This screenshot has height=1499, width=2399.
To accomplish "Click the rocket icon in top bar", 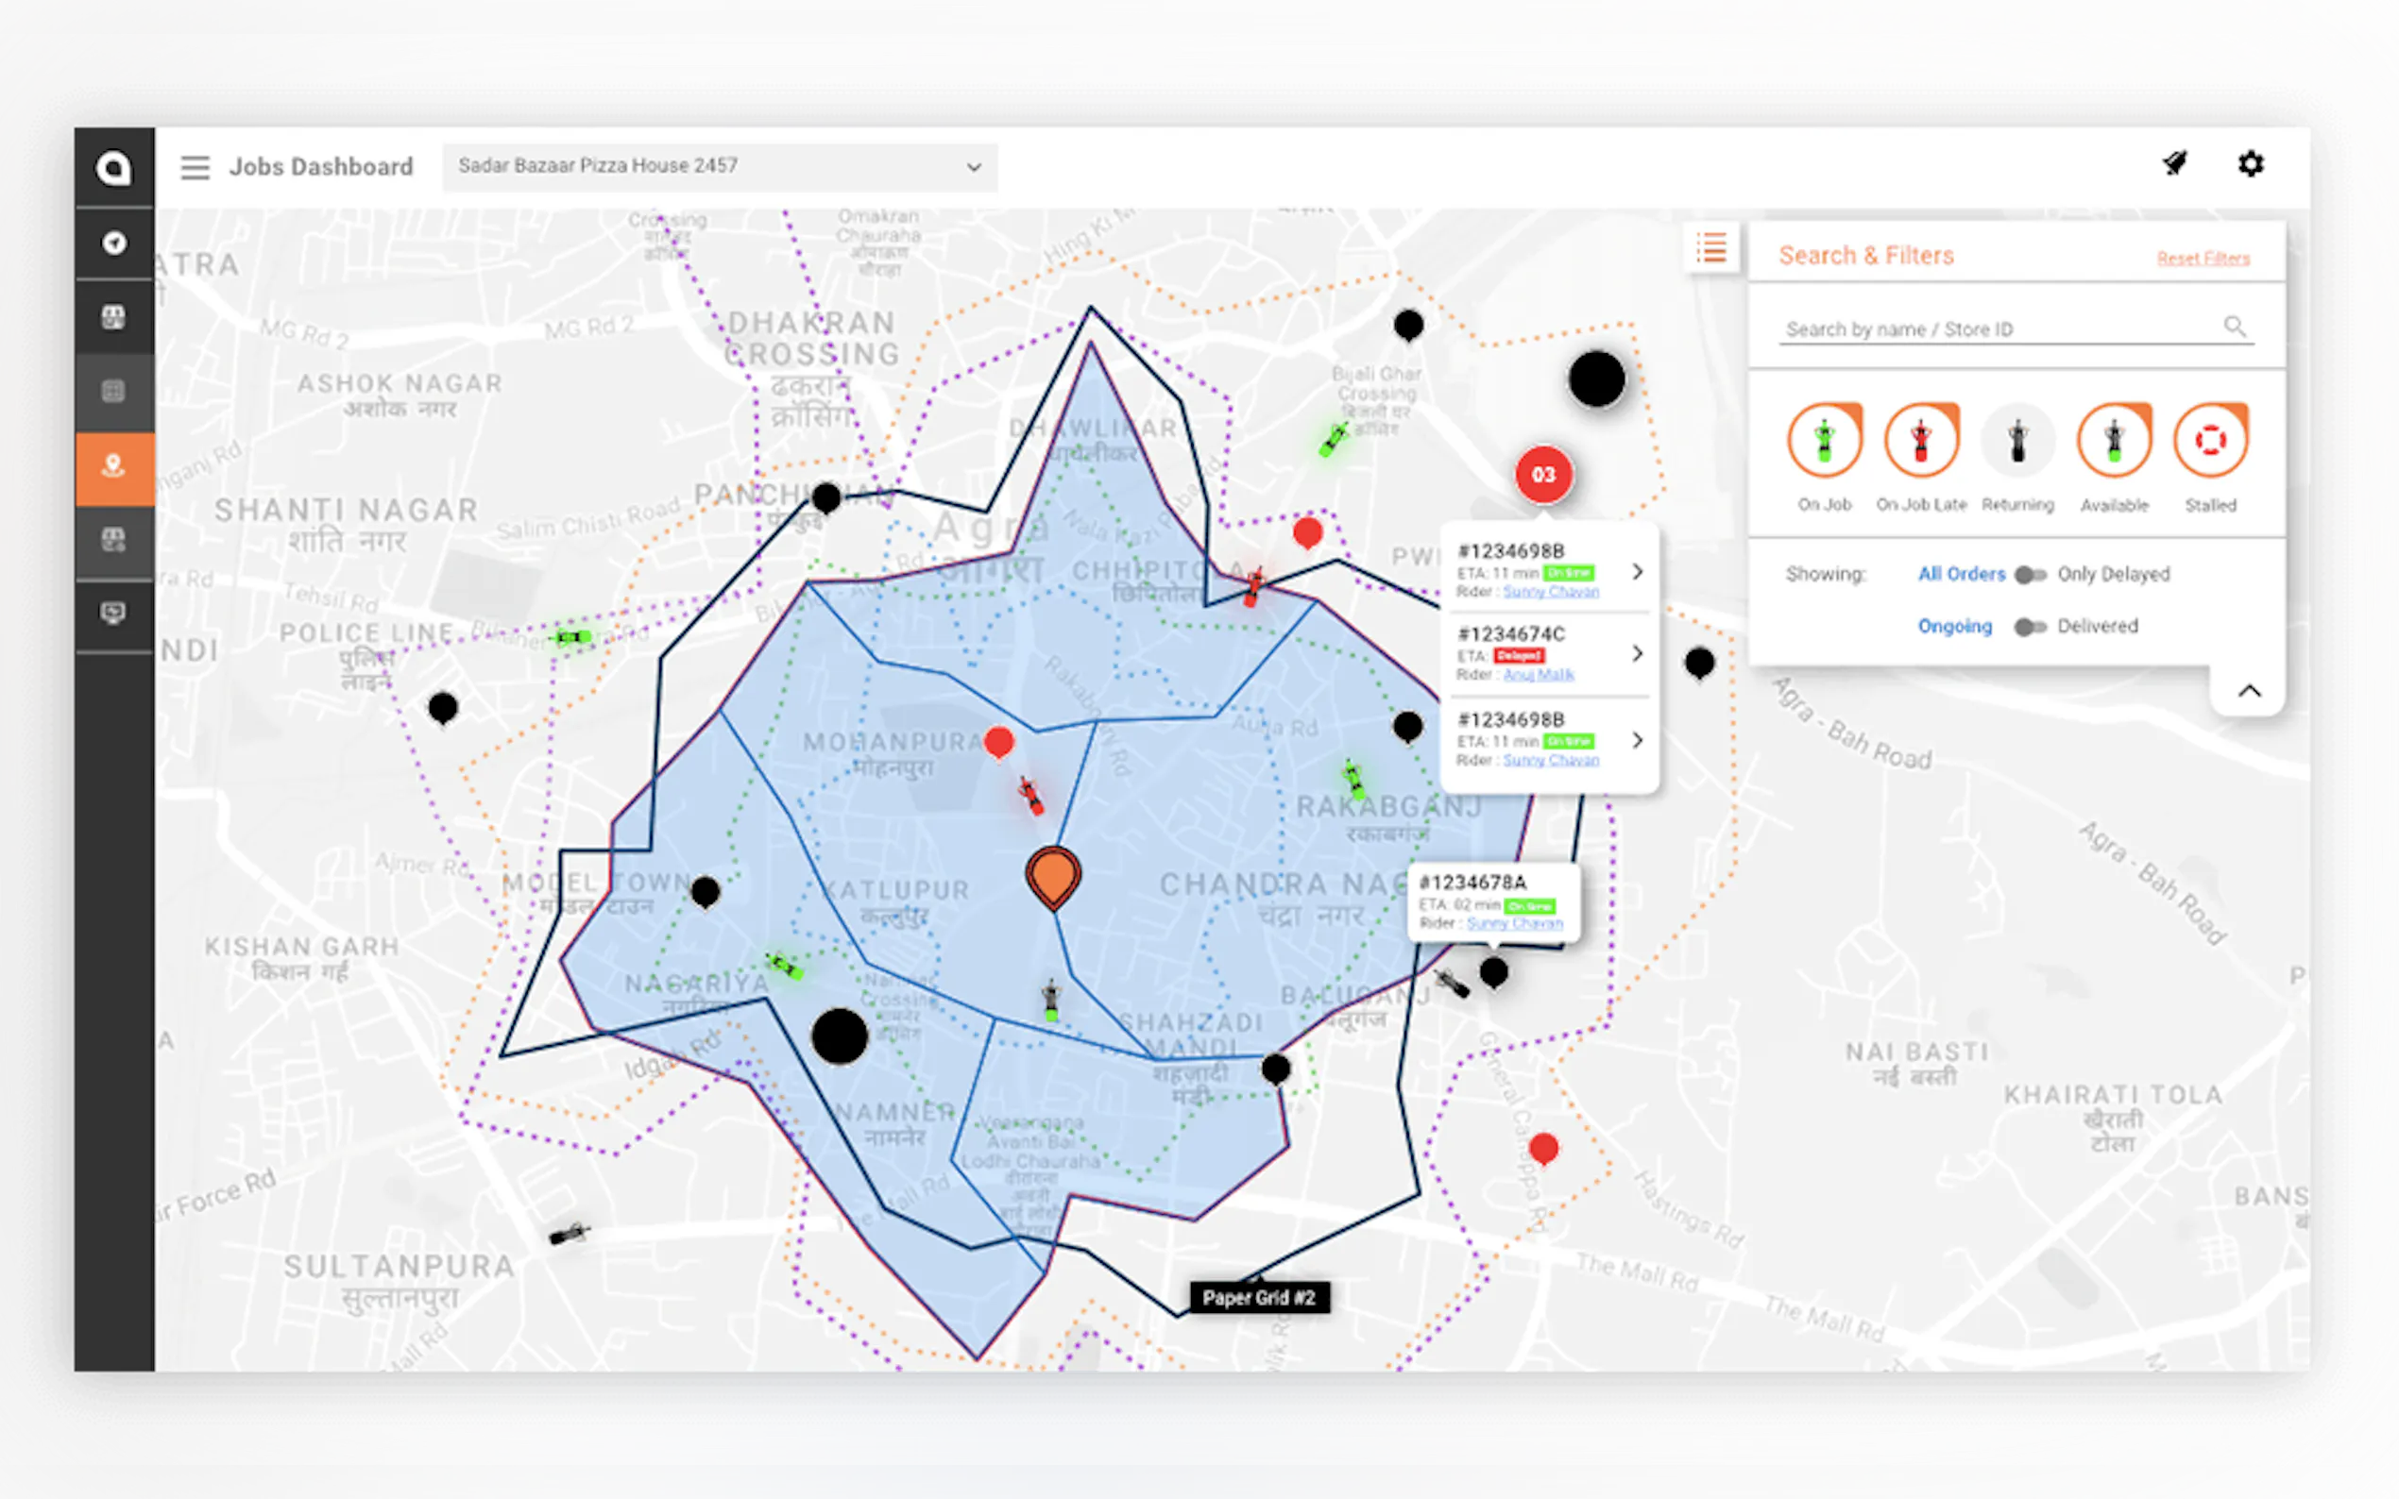I will pos(2175,163).
